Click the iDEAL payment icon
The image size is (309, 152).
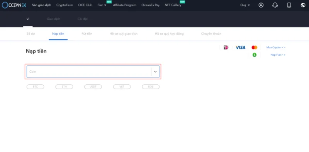click(226, 47)
